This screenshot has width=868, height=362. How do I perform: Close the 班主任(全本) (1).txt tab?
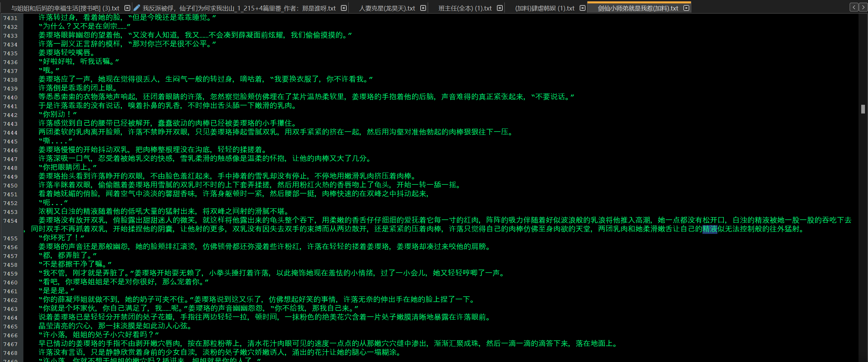coord(500,8)
